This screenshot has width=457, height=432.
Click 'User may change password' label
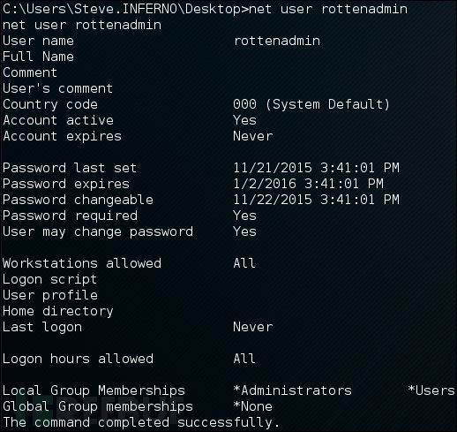[98, 232]
